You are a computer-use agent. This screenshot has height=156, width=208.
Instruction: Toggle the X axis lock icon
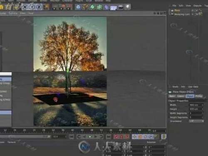(x=25, y=7)
